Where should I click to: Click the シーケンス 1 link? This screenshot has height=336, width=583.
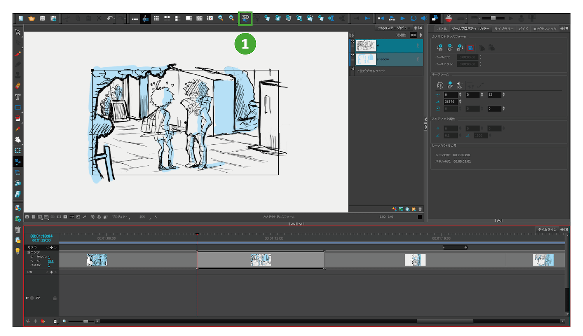point(49,257)
